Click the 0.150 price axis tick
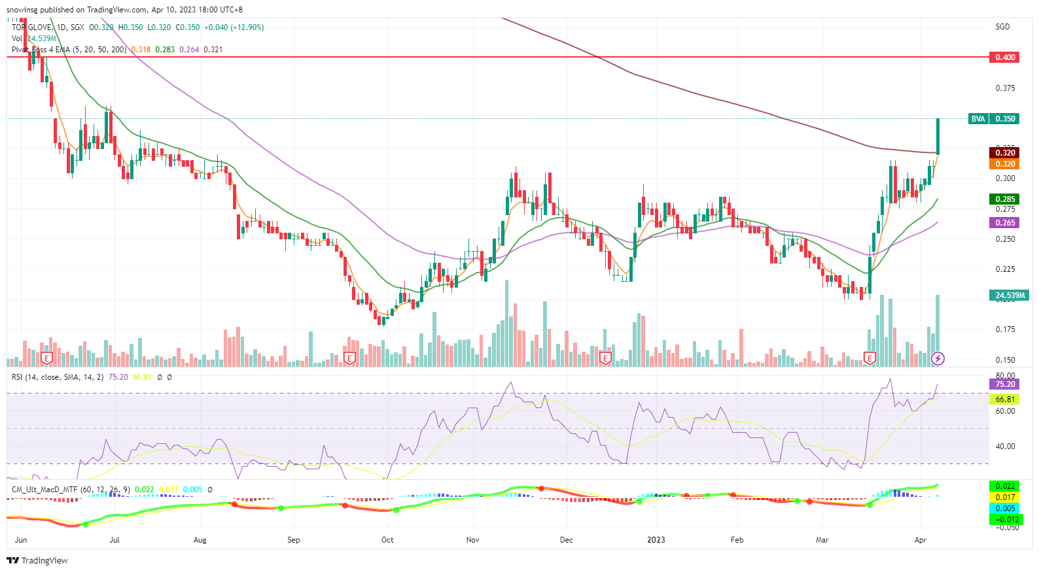This screenshot has width=1039, height=572. (1005, 360)
